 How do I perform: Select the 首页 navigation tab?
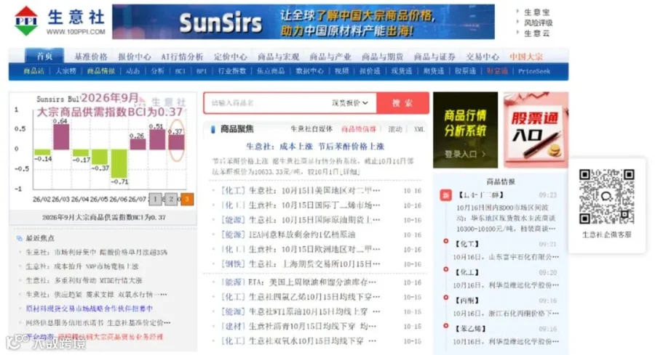click(44, 56)
